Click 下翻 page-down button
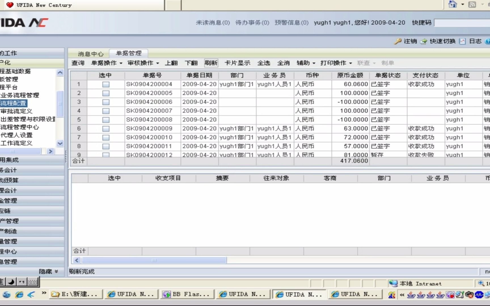 pos(191,63)
